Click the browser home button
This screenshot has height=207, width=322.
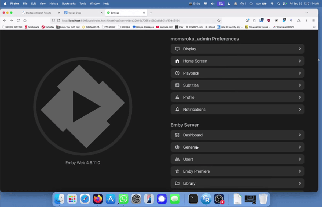point(25,21)
